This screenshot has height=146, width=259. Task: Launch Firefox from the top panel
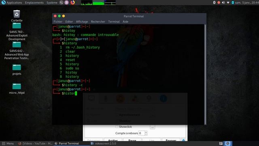pos(72,2)
